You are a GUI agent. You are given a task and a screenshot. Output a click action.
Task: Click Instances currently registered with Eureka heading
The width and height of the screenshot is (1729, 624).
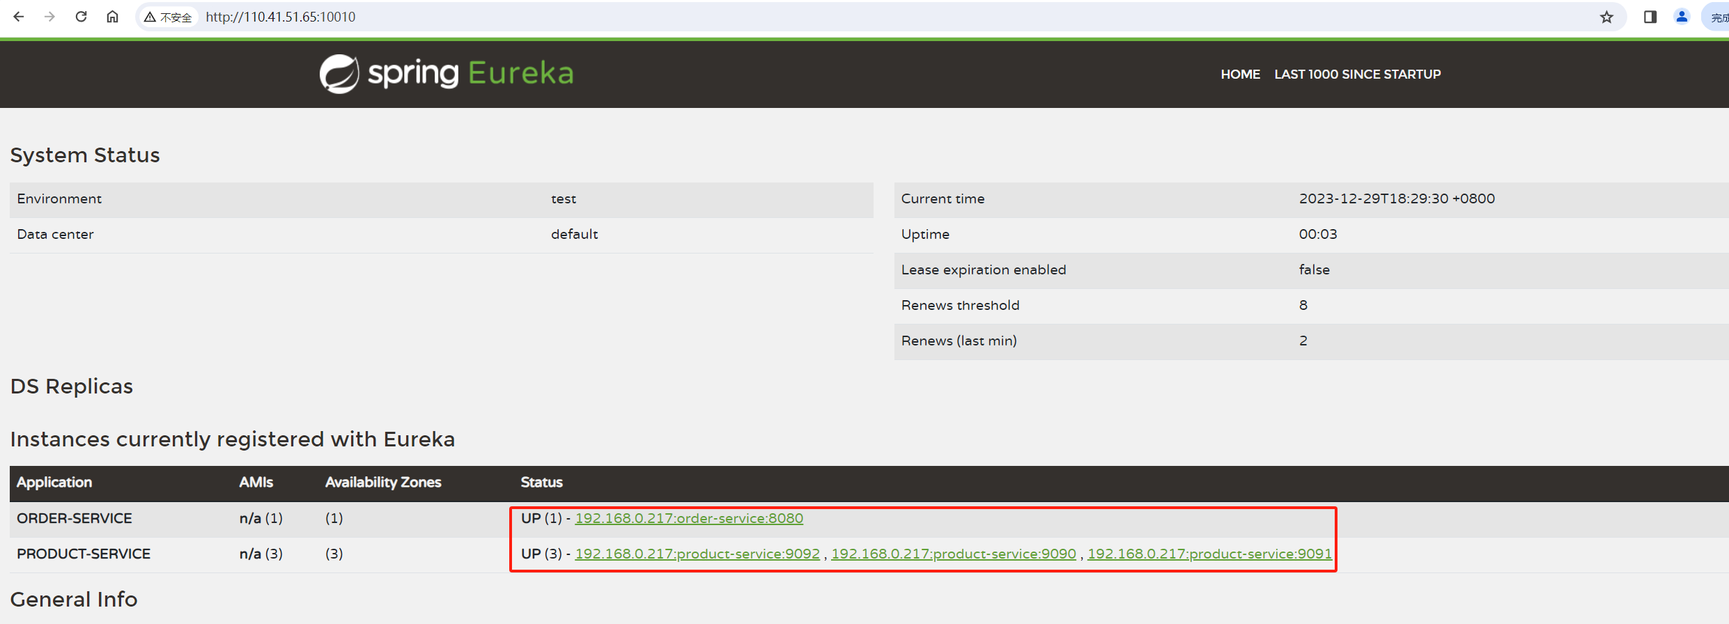[233, 439]
